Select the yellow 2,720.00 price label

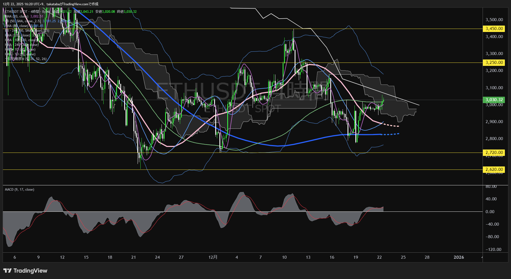pos(494,153)
